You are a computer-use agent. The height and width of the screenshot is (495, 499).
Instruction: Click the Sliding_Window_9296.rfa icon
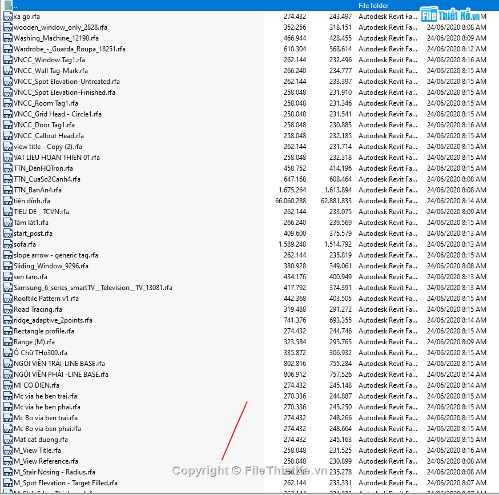(x=7, y=266)
